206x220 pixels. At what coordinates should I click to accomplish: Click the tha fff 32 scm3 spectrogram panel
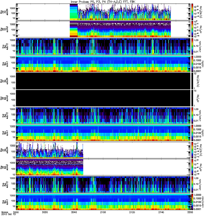pyautogui.click(x=103, y=29)
